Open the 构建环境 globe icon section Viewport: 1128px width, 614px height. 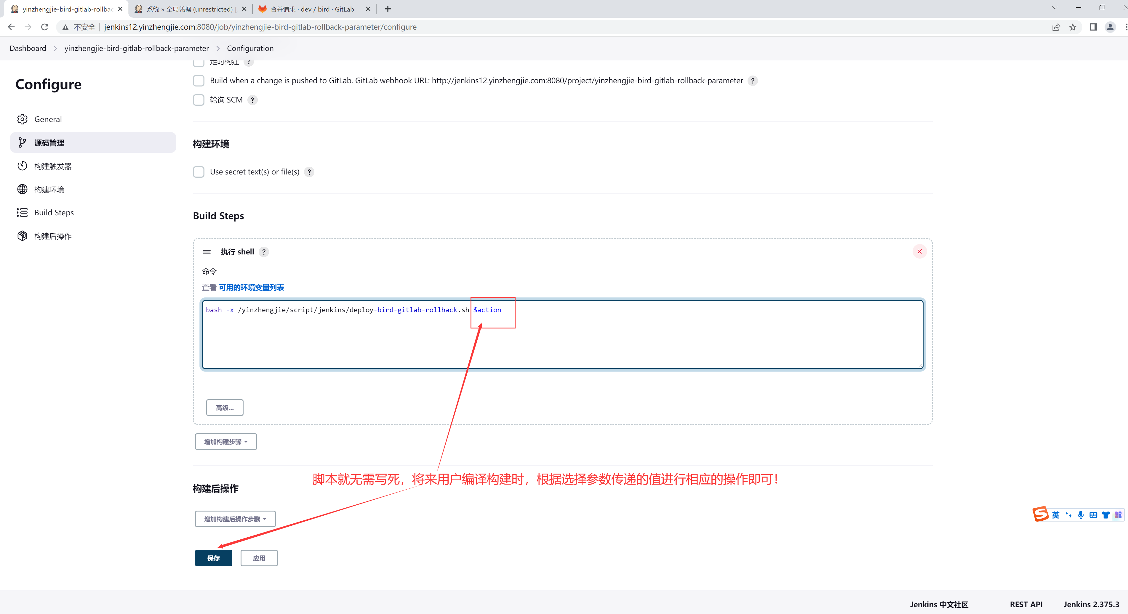pos(22,189)
